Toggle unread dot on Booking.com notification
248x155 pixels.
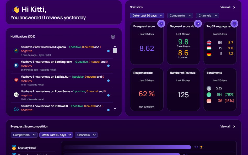tap(108, 66)
